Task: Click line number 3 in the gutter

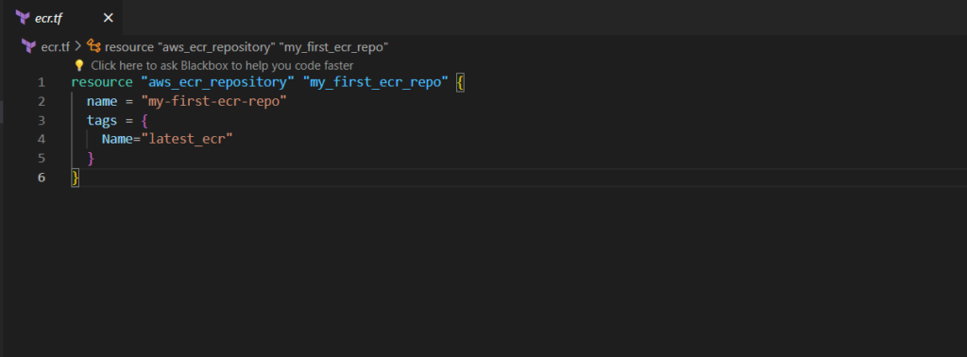Action: tap(42, 120)
